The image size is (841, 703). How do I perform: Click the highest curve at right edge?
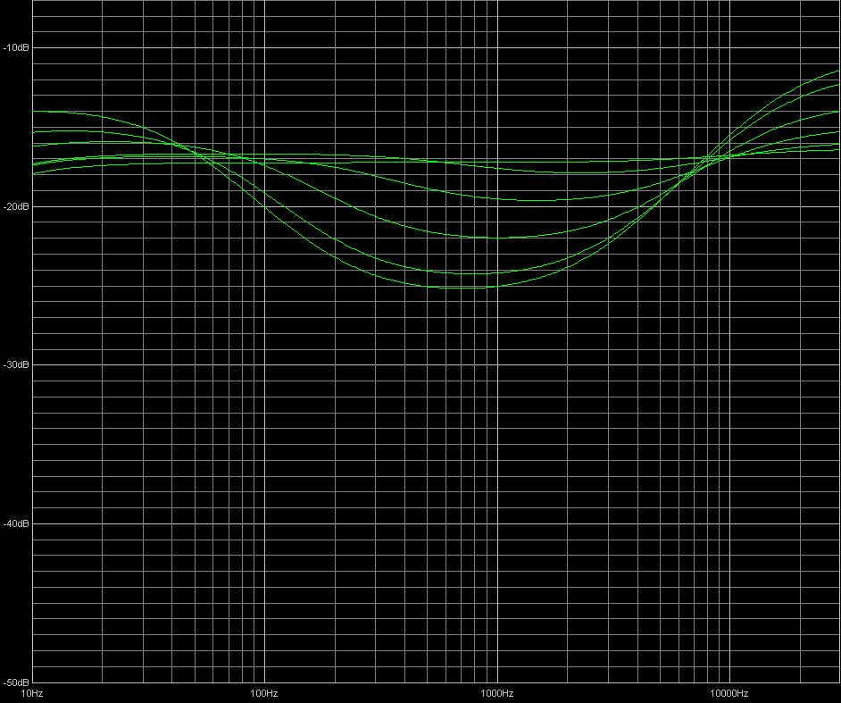click(x=837, y=71)
